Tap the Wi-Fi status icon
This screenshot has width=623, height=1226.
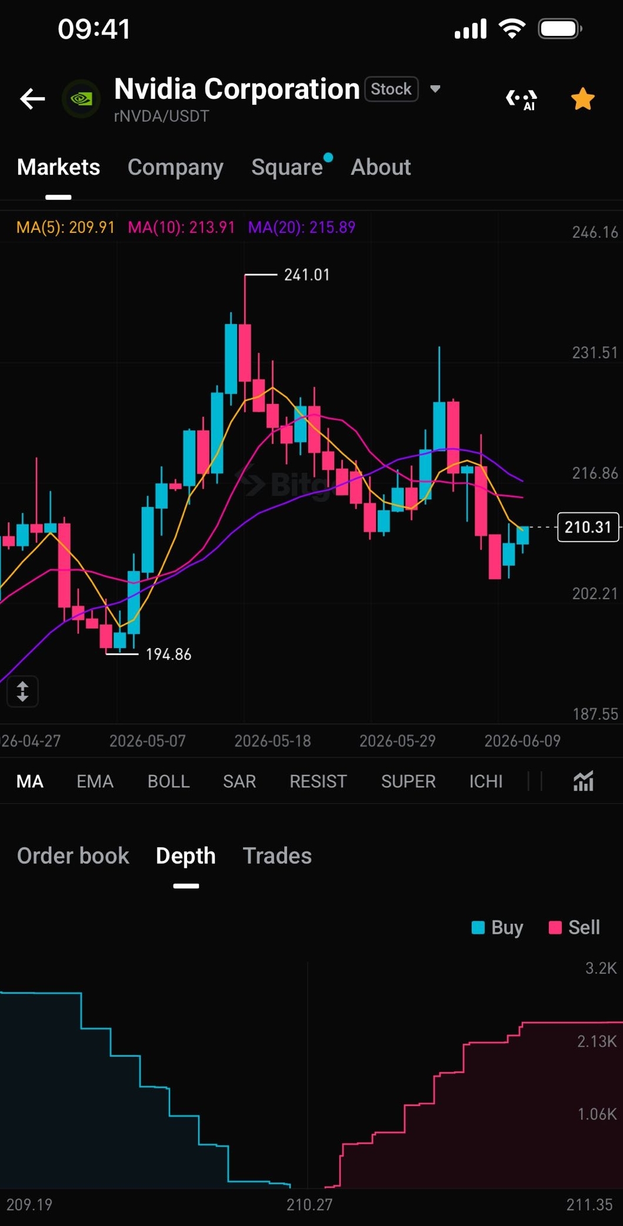click(512, 28)
